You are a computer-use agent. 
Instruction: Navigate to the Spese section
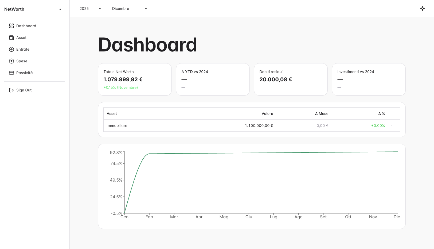pyautogui.click(x=22, y=61)
